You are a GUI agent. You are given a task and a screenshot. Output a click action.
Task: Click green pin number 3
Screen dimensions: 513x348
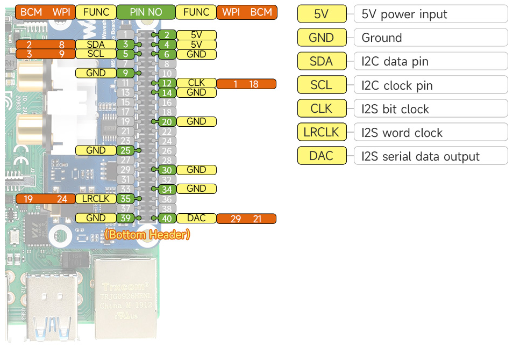[x=125, y=45]
